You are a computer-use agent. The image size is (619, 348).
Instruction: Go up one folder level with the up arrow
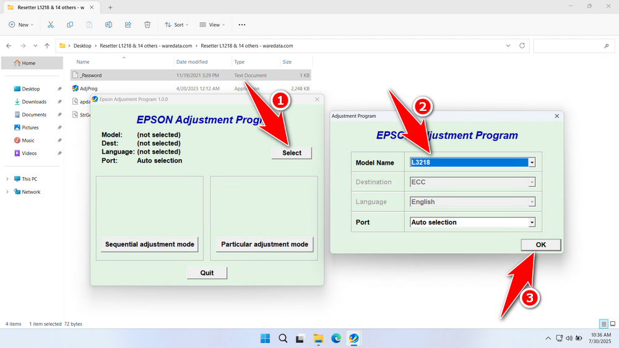pyautogui.click(x=47, y=46)
